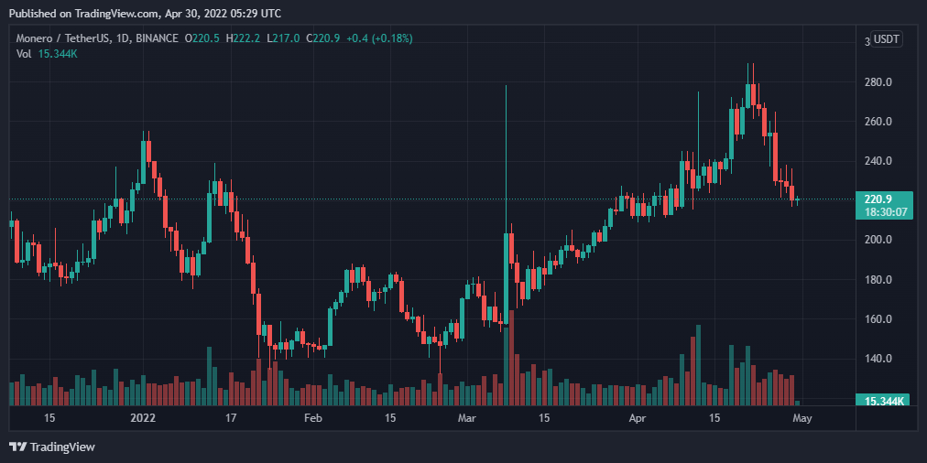
Task: Click the 200.0 price axis label
Action: click(x=878, y=240)
